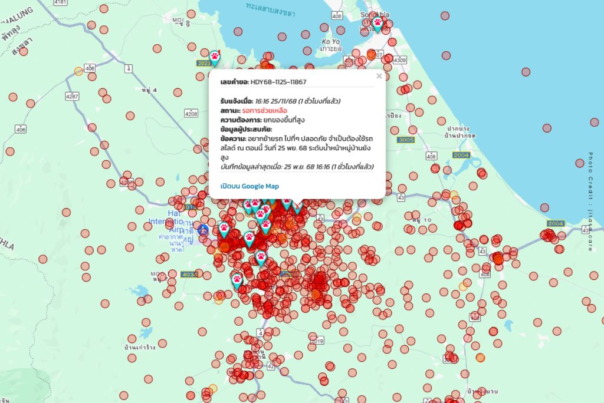Viewport: 604px width, 403px height.
Task: Click the route 4287 road shield
Action: 73,95
